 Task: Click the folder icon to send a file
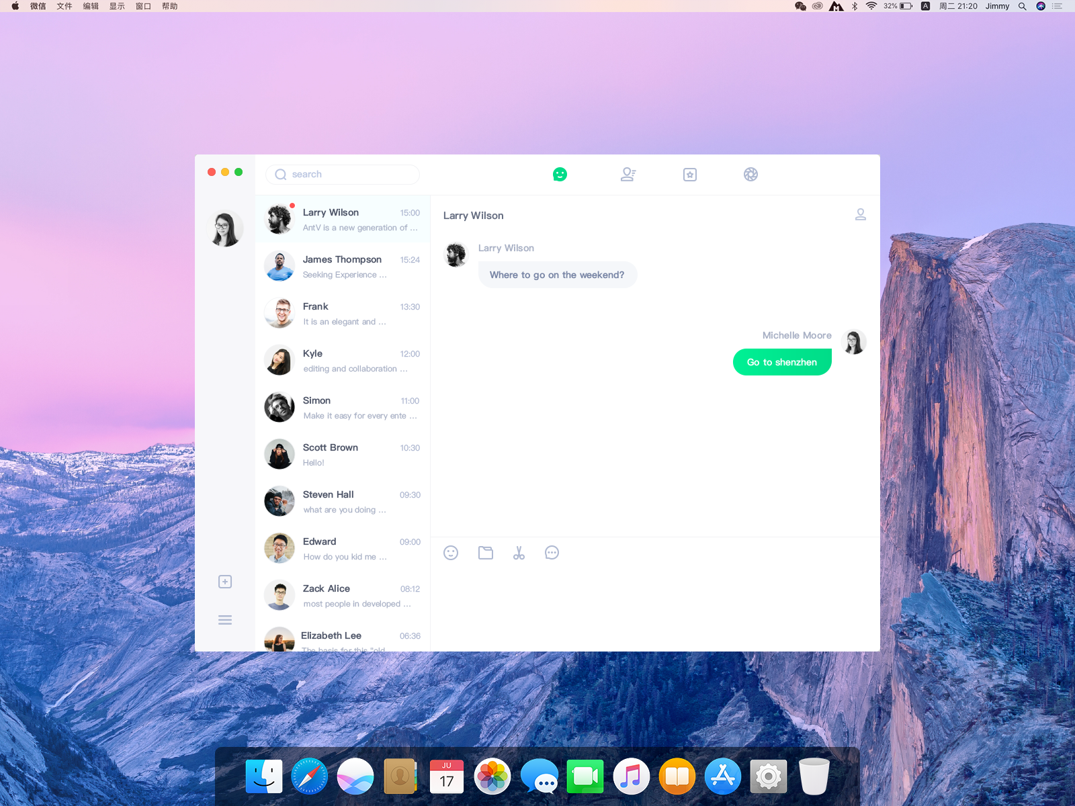[x=486, y=553]
